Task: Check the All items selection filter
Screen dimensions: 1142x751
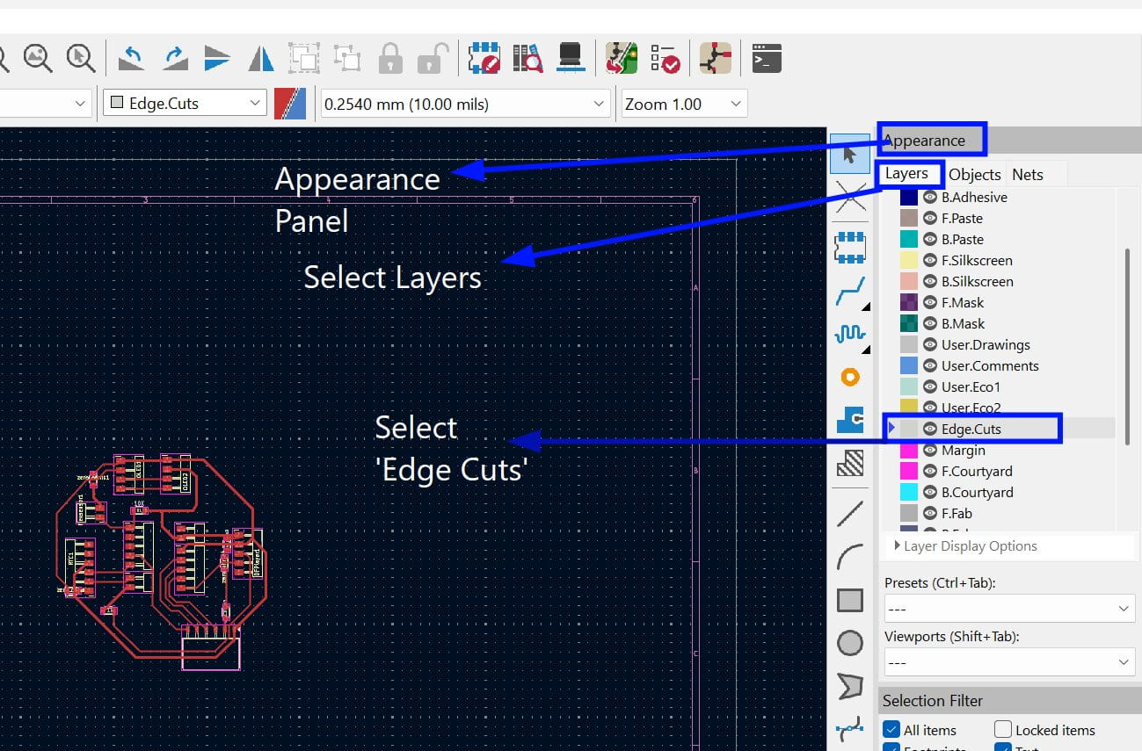Action: [891, 730]
